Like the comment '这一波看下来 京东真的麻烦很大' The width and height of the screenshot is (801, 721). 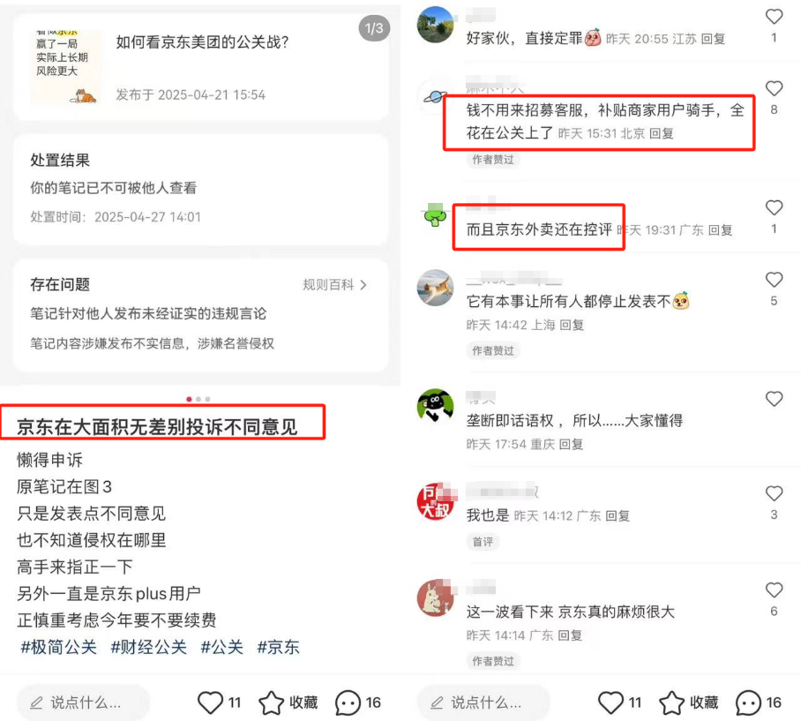774,590
